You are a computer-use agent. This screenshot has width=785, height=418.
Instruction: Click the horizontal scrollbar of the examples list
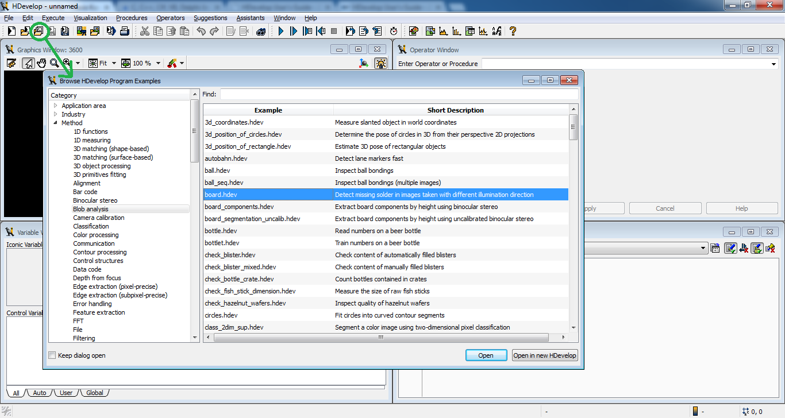(x=387, y=338)
